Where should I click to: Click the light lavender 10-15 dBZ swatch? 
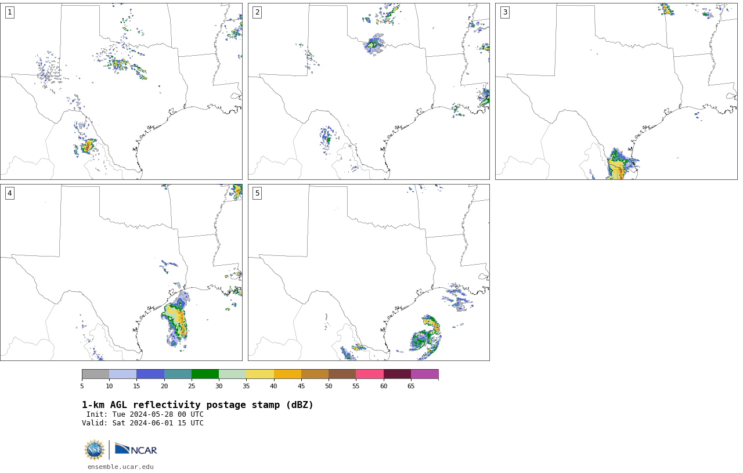123,374
